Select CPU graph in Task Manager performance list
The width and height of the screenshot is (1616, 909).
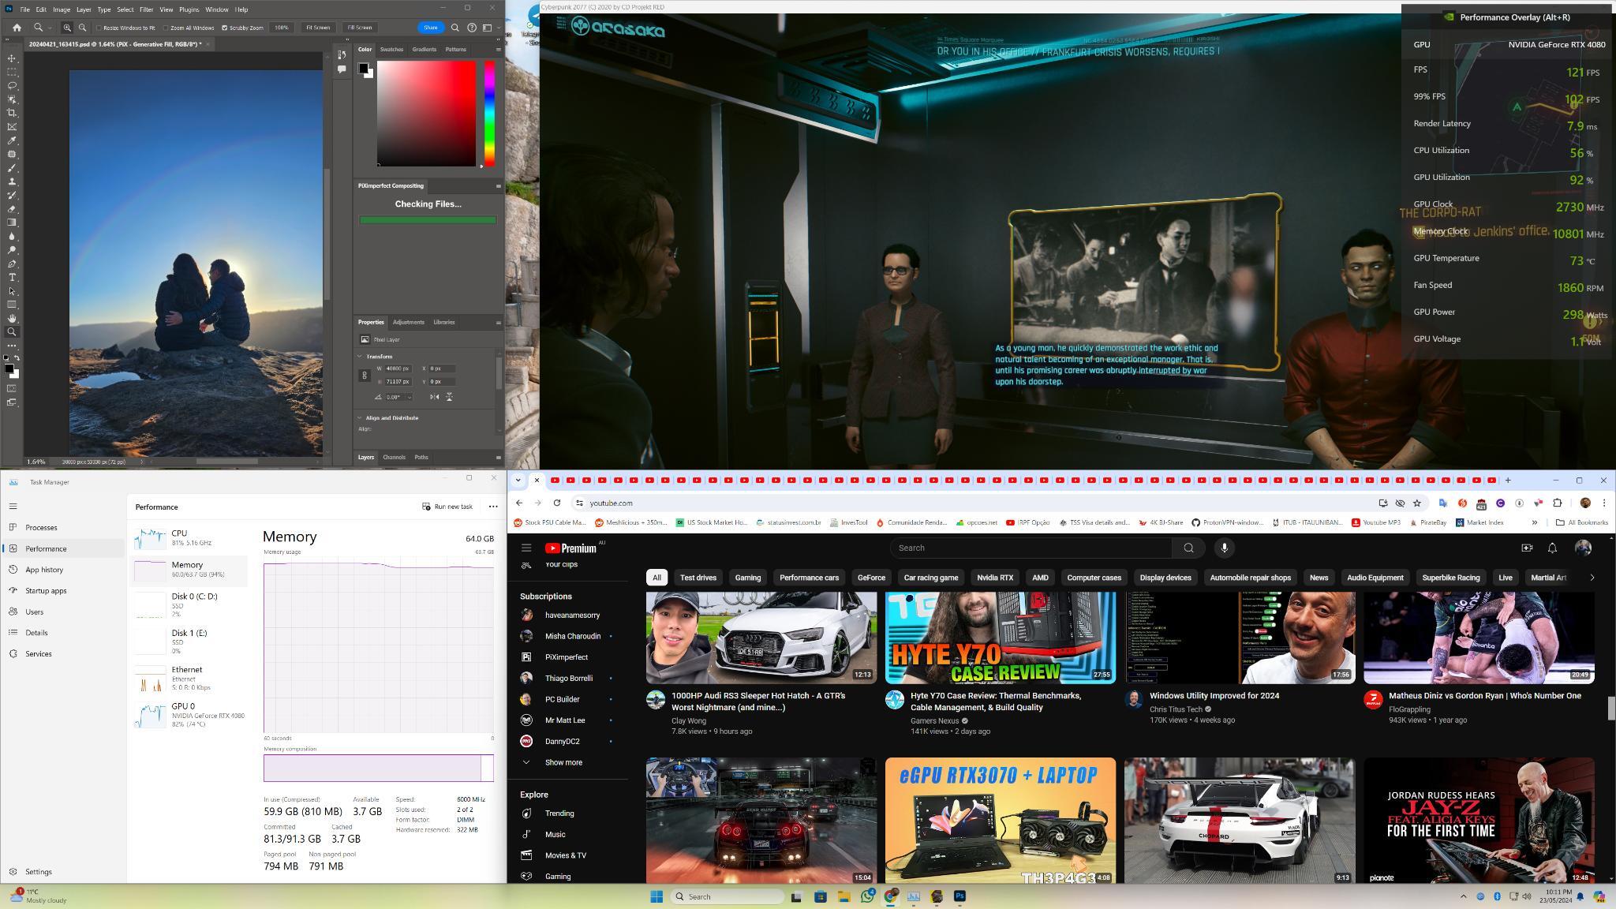(188, 538)
